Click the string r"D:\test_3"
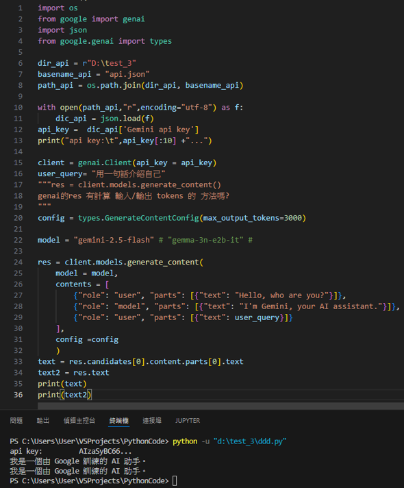 (109, 63)
